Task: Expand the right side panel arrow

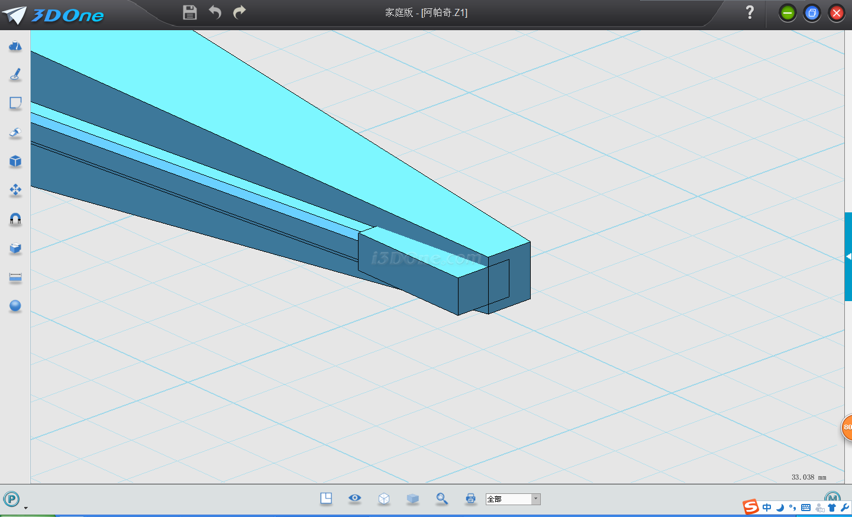Action: pyautogui.click(x=848, y=257)
